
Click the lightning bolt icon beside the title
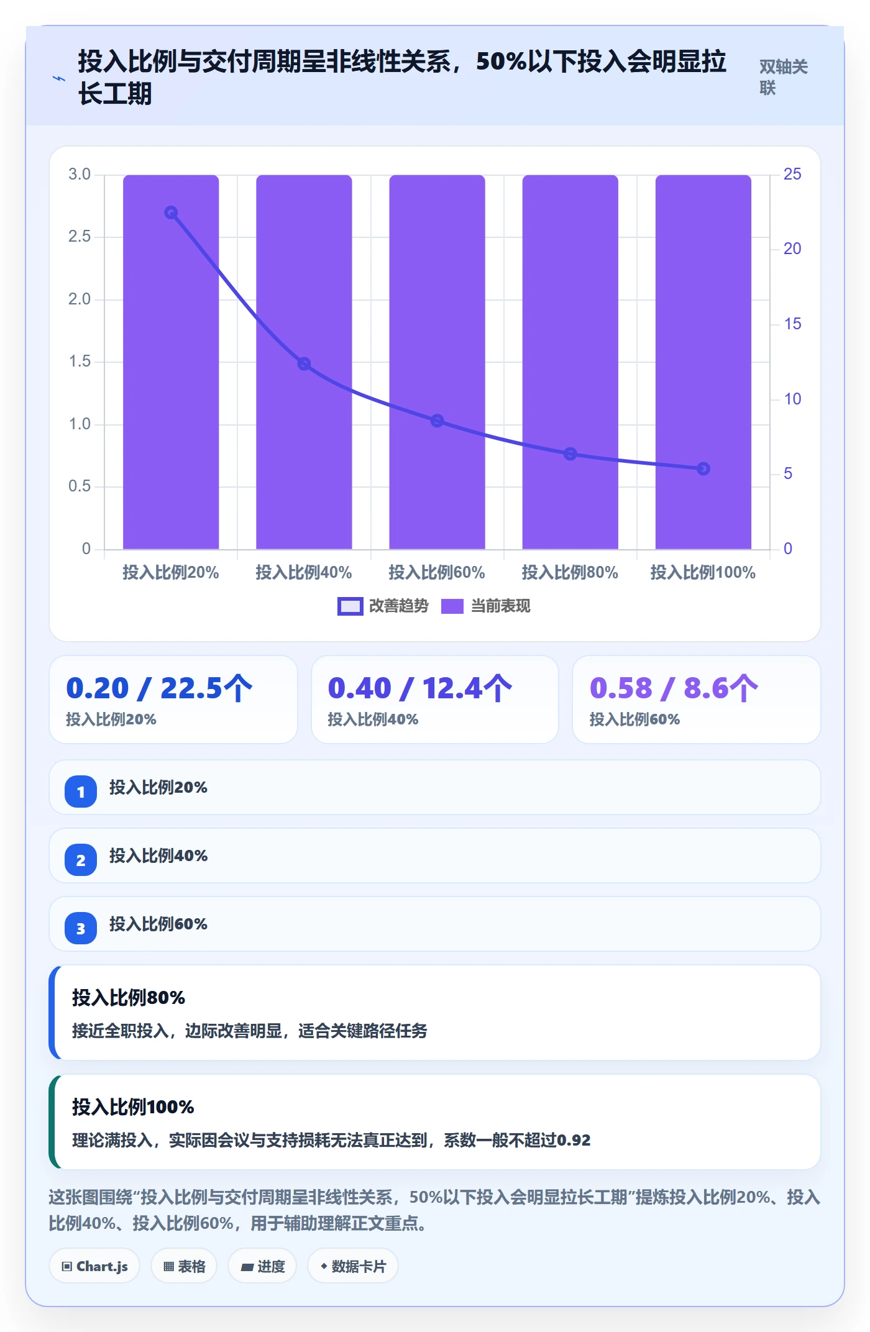(x=59, y=78)
